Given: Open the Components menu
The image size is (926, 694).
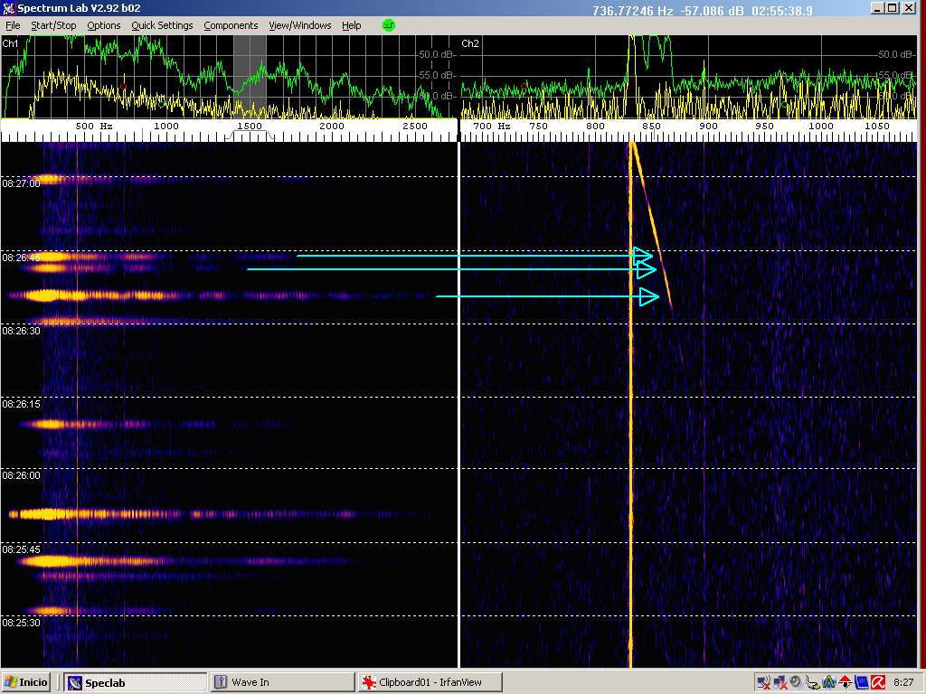Looking at the screenshot, I should click(x=231, y=25).
